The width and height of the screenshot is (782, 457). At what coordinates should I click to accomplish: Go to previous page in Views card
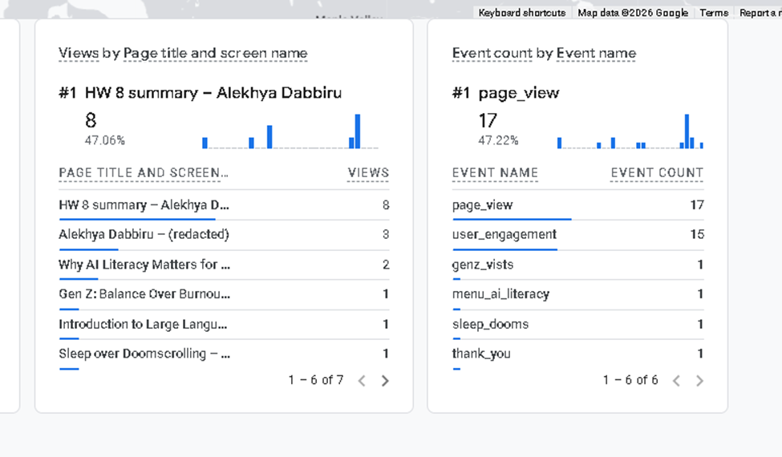click(362, 381)
